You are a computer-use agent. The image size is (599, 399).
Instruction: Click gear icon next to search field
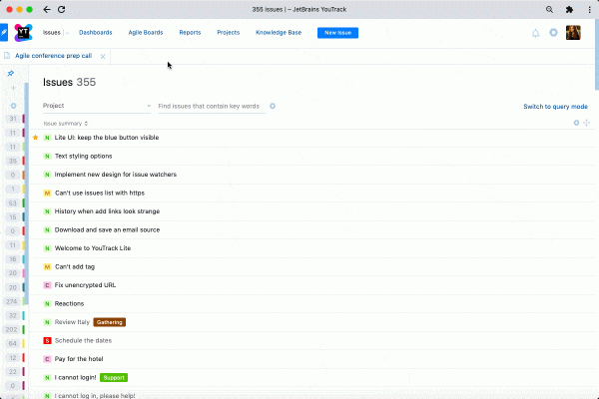(x=273, y=106)
